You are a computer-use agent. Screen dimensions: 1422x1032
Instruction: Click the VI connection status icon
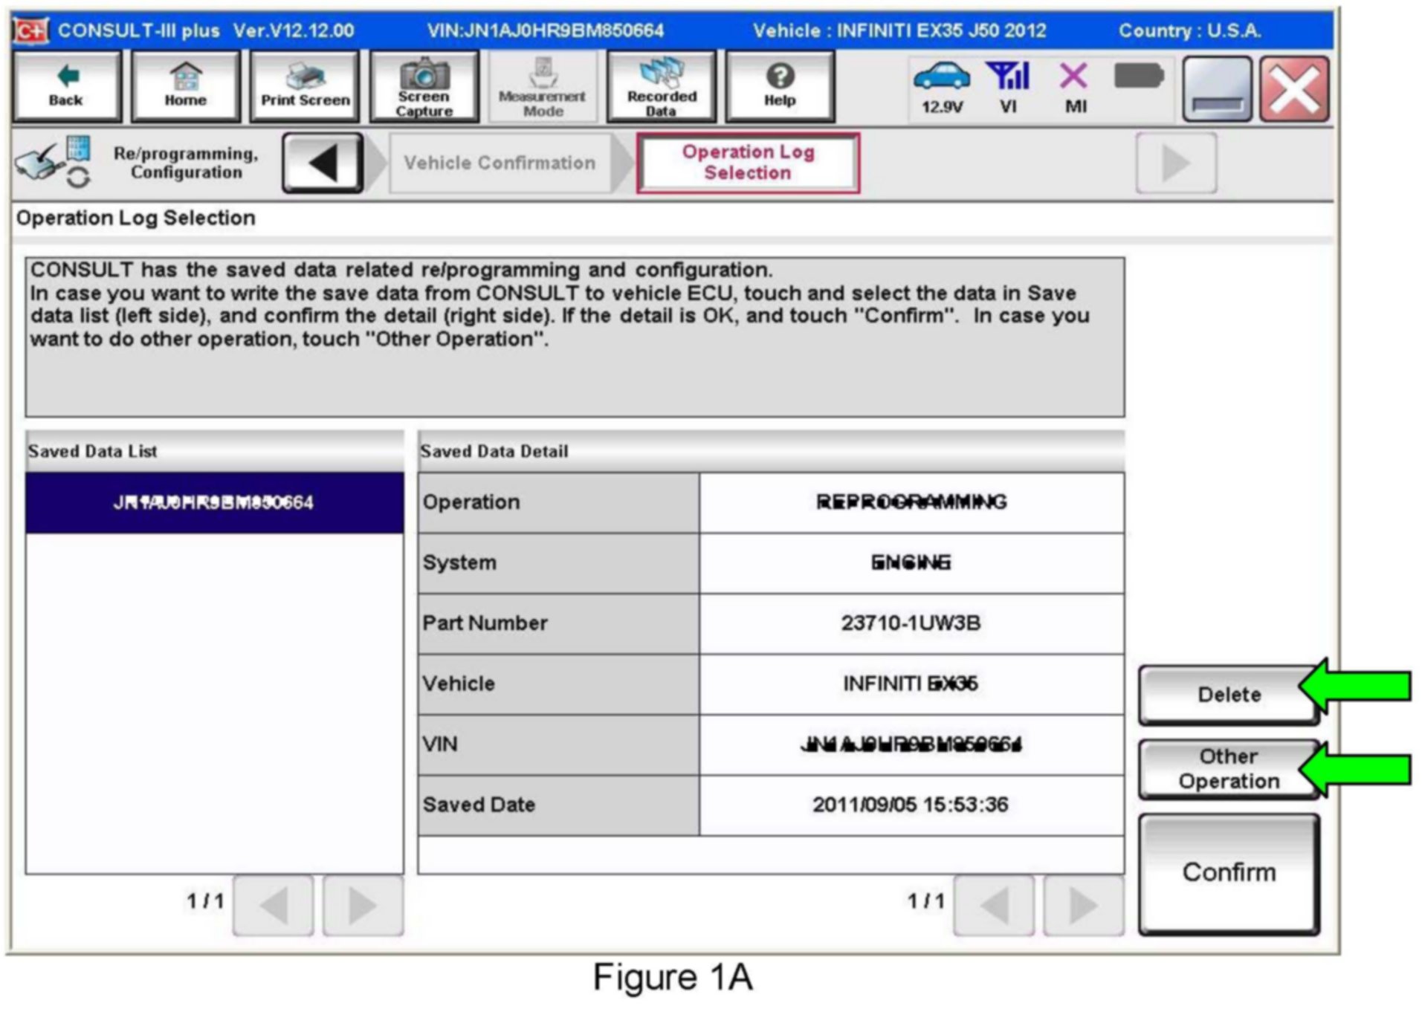[x=1008, y=86]
